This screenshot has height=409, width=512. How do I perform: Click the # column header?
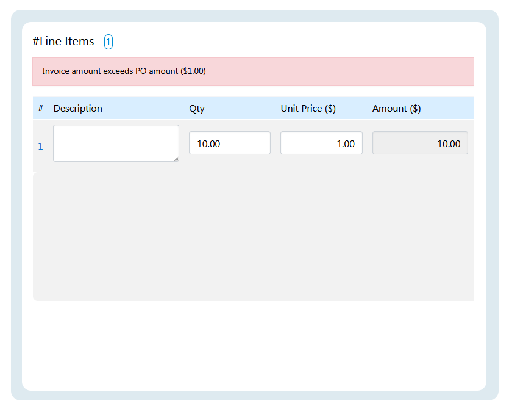40,108
